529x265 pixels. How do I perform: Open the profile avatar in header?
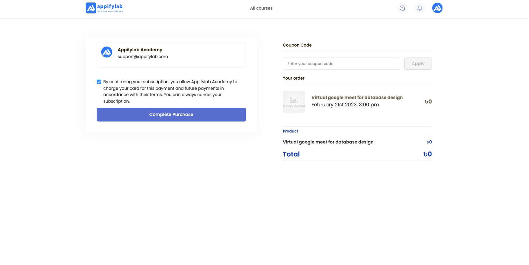click(x=437, y=8)
